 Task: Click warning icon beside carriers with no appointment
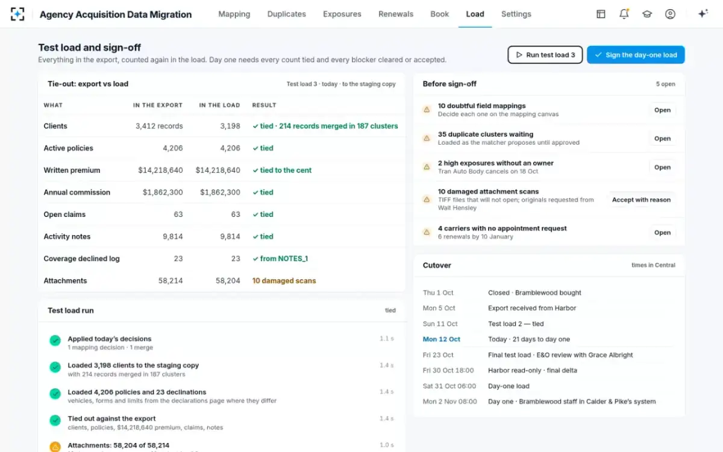(x=427, y=232)
